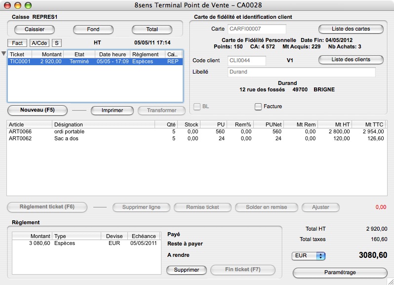Click the window resize grip icon

[x=390, y=282]
